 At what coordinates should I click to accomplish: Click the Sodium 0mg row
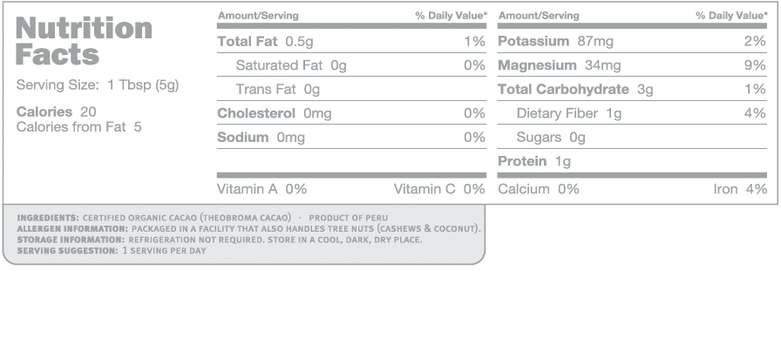click(x=351, y=137)
